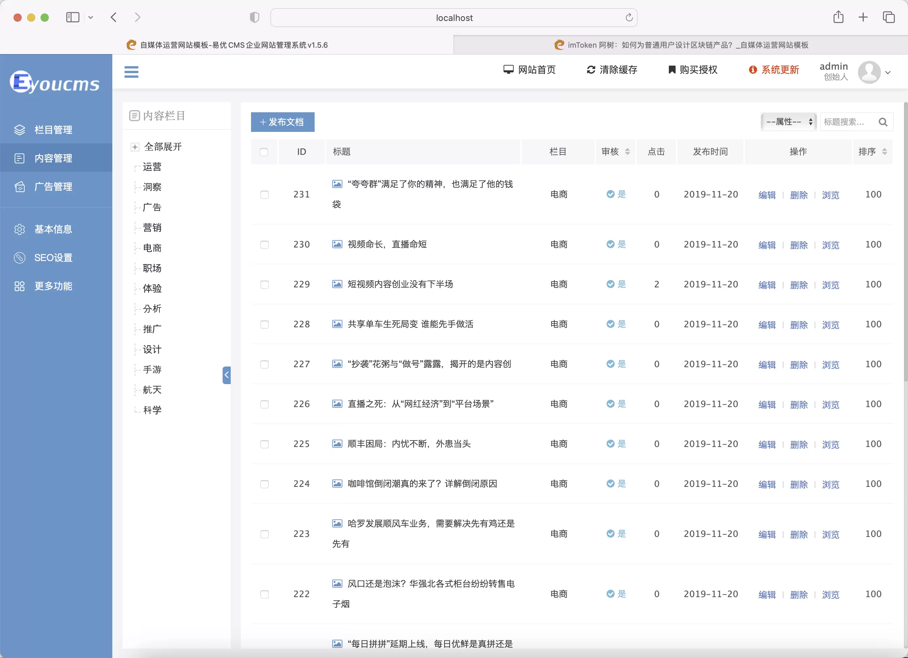This screenshot has width=908, height=658.
Task: Open the admin account dropdown chevron
Action: pos(888,73)
